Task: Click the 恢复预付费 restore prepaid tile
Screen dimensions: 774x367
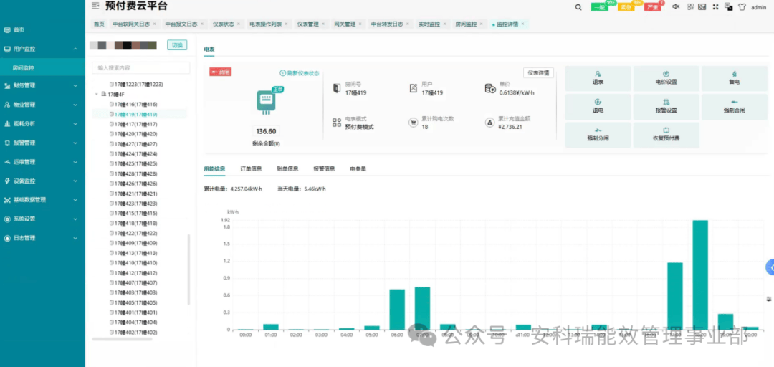Action: 666,135
